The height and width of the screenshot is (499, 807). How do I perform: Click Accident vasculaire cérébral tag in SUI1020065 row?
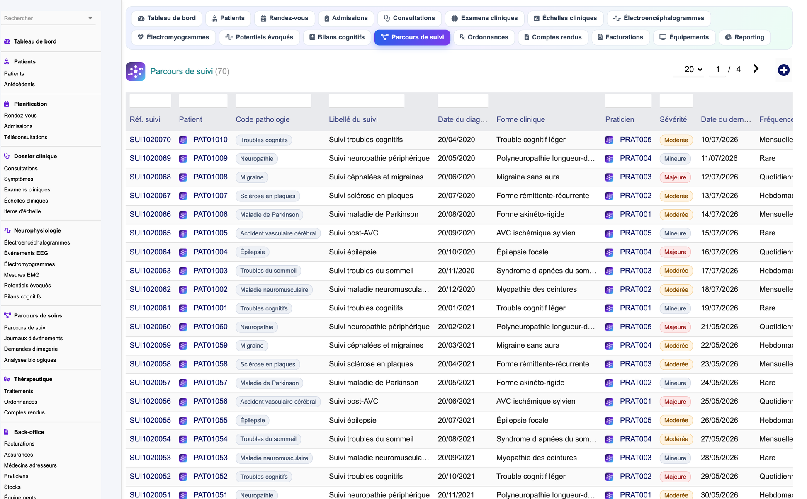coord(278,233)
